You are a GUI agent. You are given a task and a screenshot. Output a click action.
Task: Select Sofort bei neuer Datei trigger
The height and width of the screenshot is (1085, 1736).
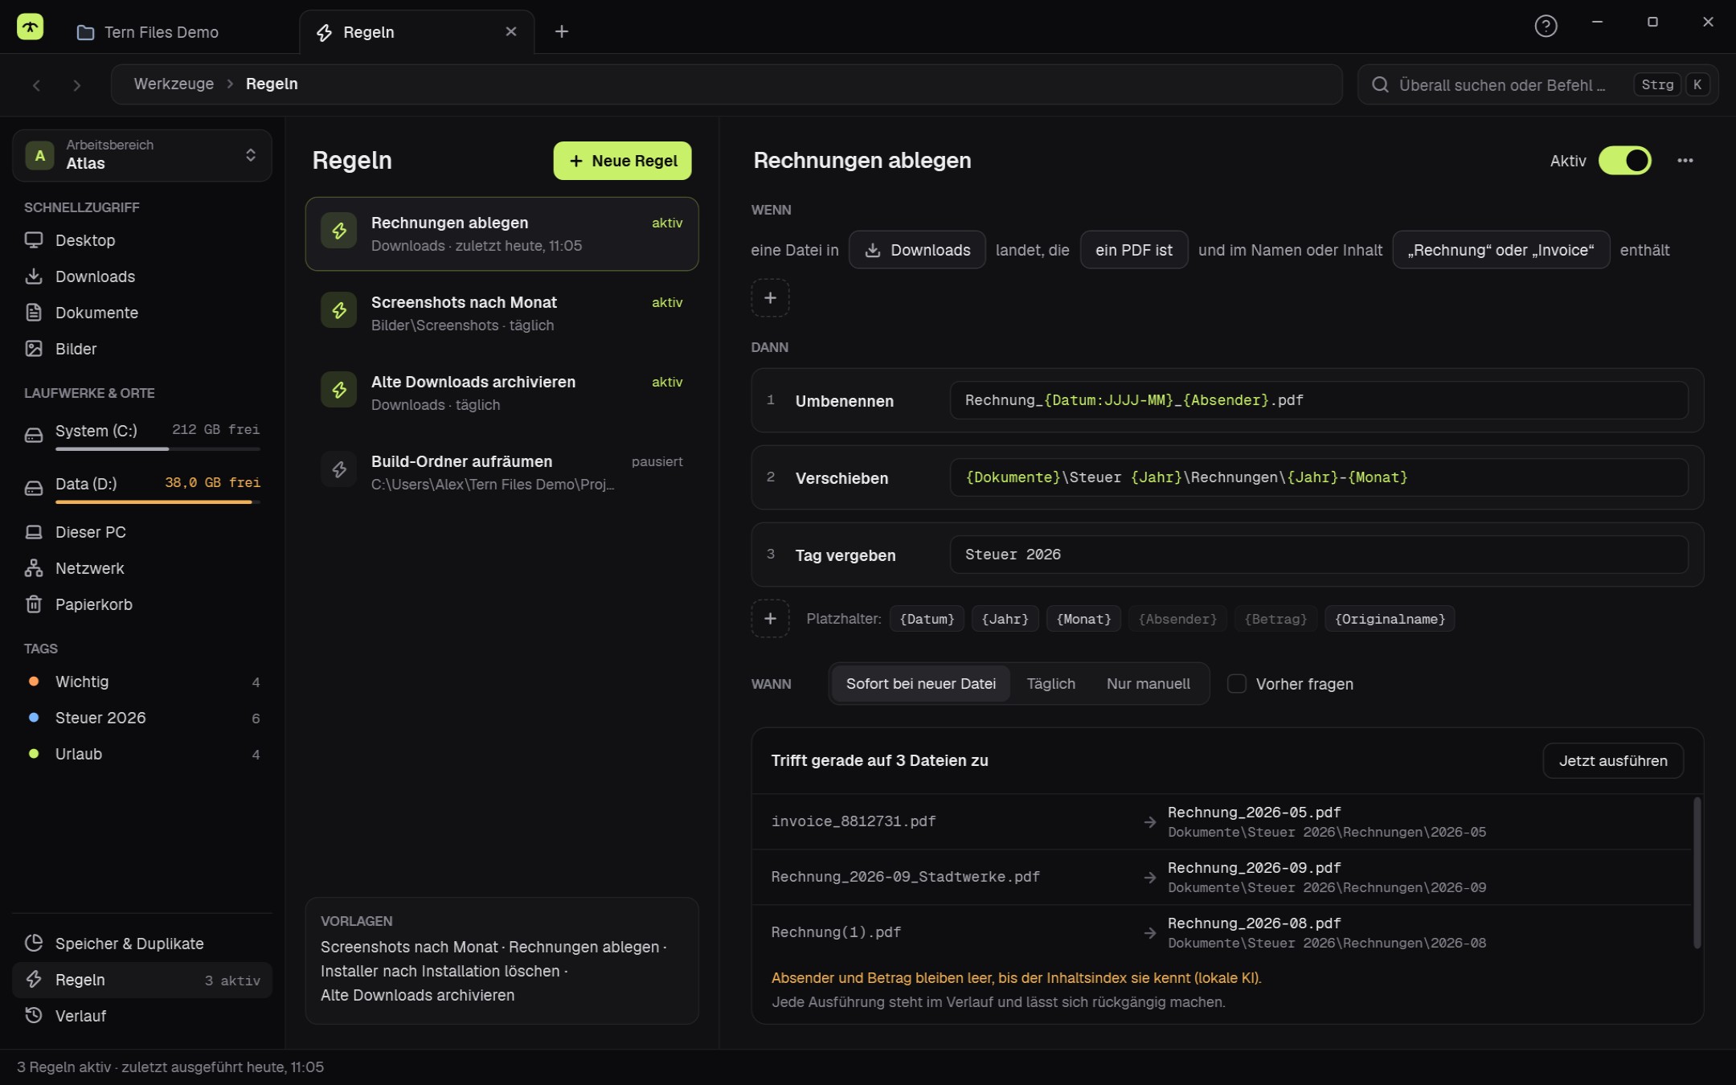(920, 684)
